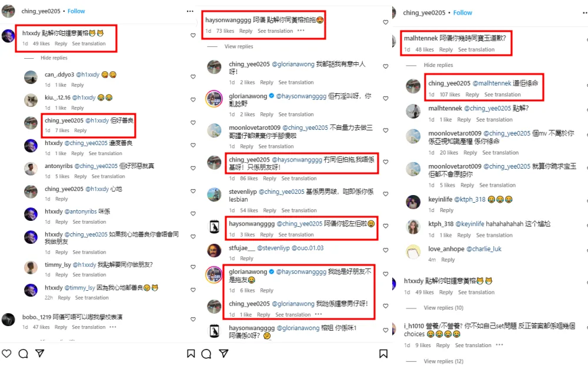Expand View replies (12) under the i_h1010 comment

tap(443, 361)
